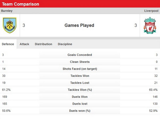
Task: Click Burnley's 61.2% tackles value
Action: pyautogui.click(x=6, y=90)
